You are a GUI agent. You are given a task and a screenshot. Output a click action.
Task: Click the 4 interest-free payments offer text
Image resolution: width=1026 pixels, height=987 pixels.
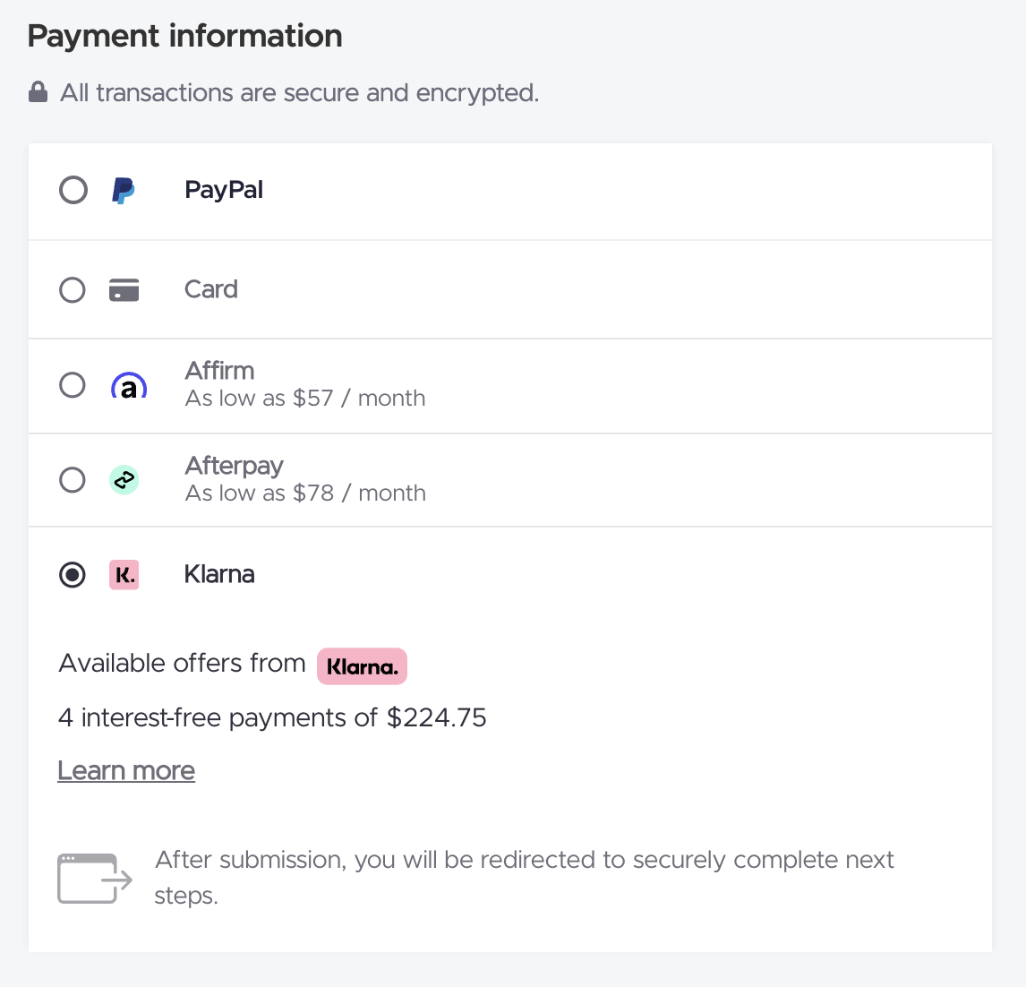coord(272,718)
